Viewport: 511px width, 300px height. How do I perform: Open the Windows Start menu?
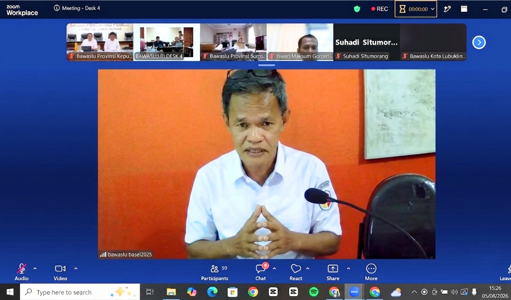tap(10, 292)
